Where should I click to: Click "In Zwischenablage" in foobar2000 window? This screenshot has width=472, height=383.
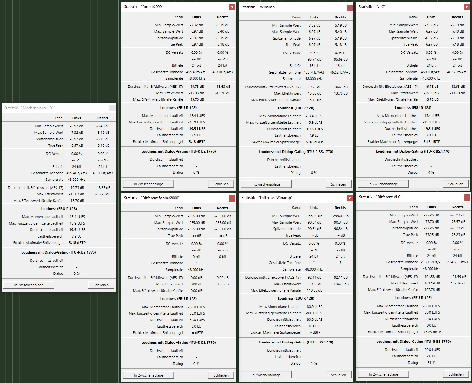[149, 184]
